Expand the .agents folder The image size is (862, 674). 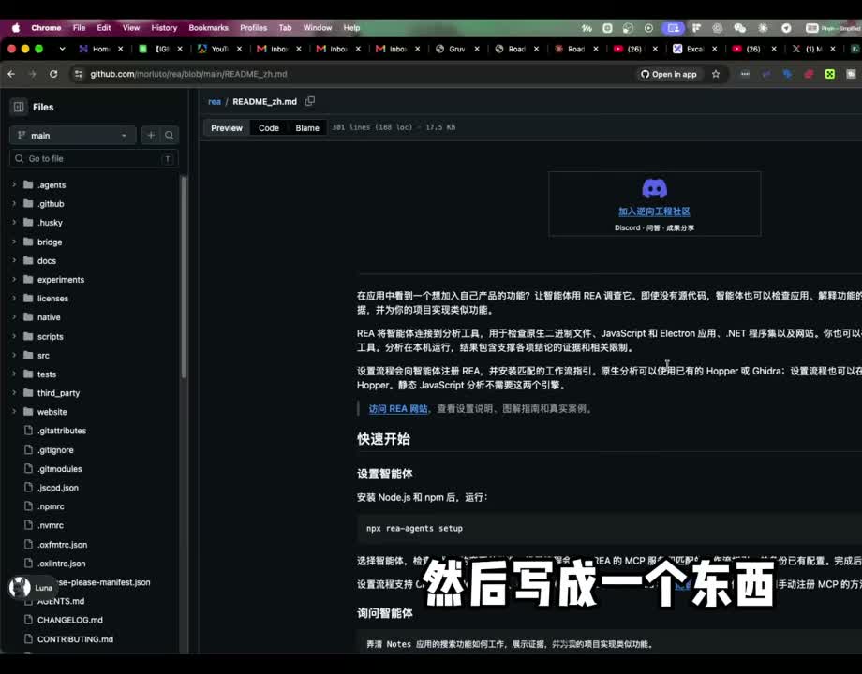click(14, 185)
